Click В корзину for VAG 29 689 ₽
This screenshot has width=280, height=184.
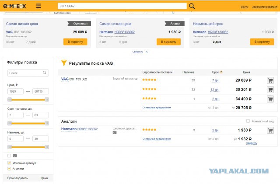[x=75, y=42]
